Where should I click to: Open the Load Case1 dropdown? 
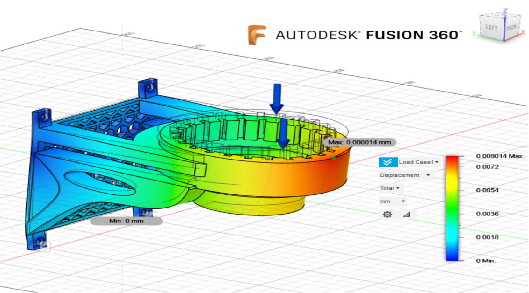[x=419, y=162]
